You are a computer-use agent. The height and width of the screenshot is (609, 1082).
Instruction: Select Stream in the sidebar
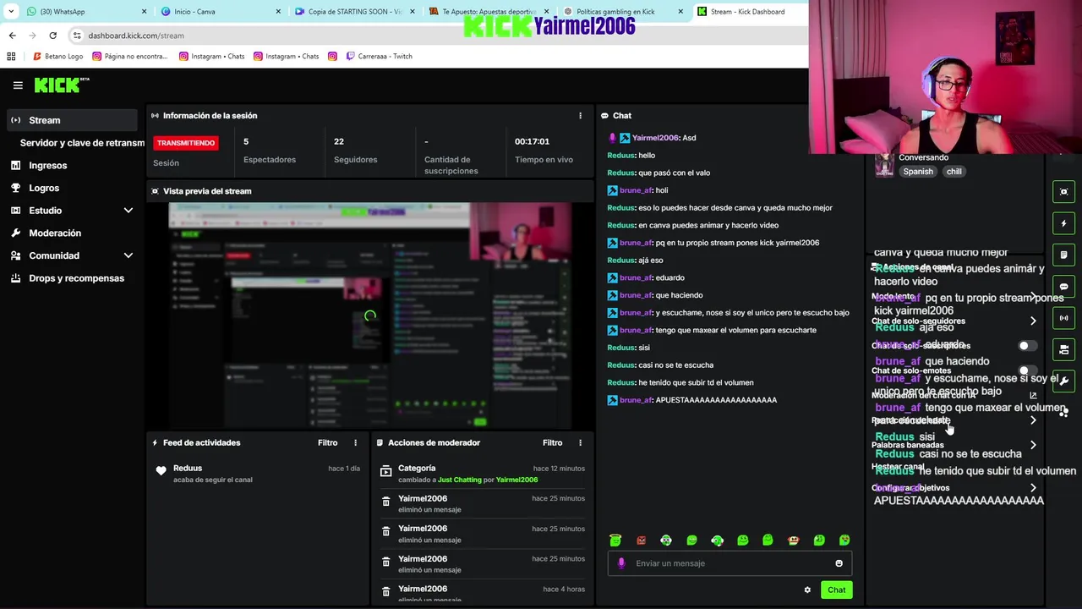click(71, 120)
